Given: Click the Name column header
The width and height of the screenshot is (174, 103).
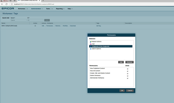Looking at the screenshot, I should [x=3, y=23].
